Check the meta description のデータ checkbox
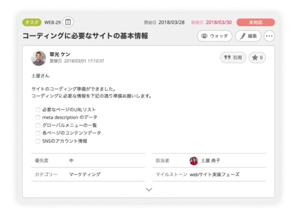 (x=38, y=118)
